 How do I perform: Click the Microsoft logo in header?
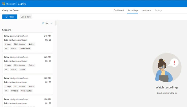(3, 4)
